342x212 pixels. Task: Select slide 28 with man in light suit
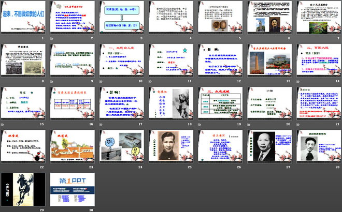point(319,146)
